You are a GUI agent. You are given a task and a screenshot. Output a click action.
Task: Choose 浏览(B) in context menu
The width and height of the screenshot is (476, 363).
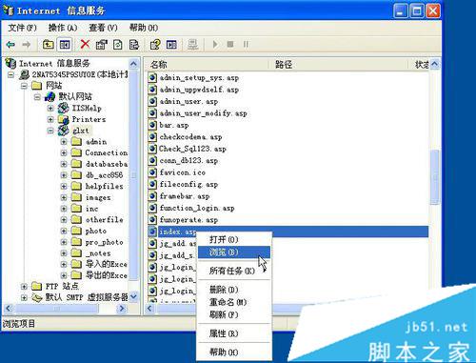click(x=234, y=252)
